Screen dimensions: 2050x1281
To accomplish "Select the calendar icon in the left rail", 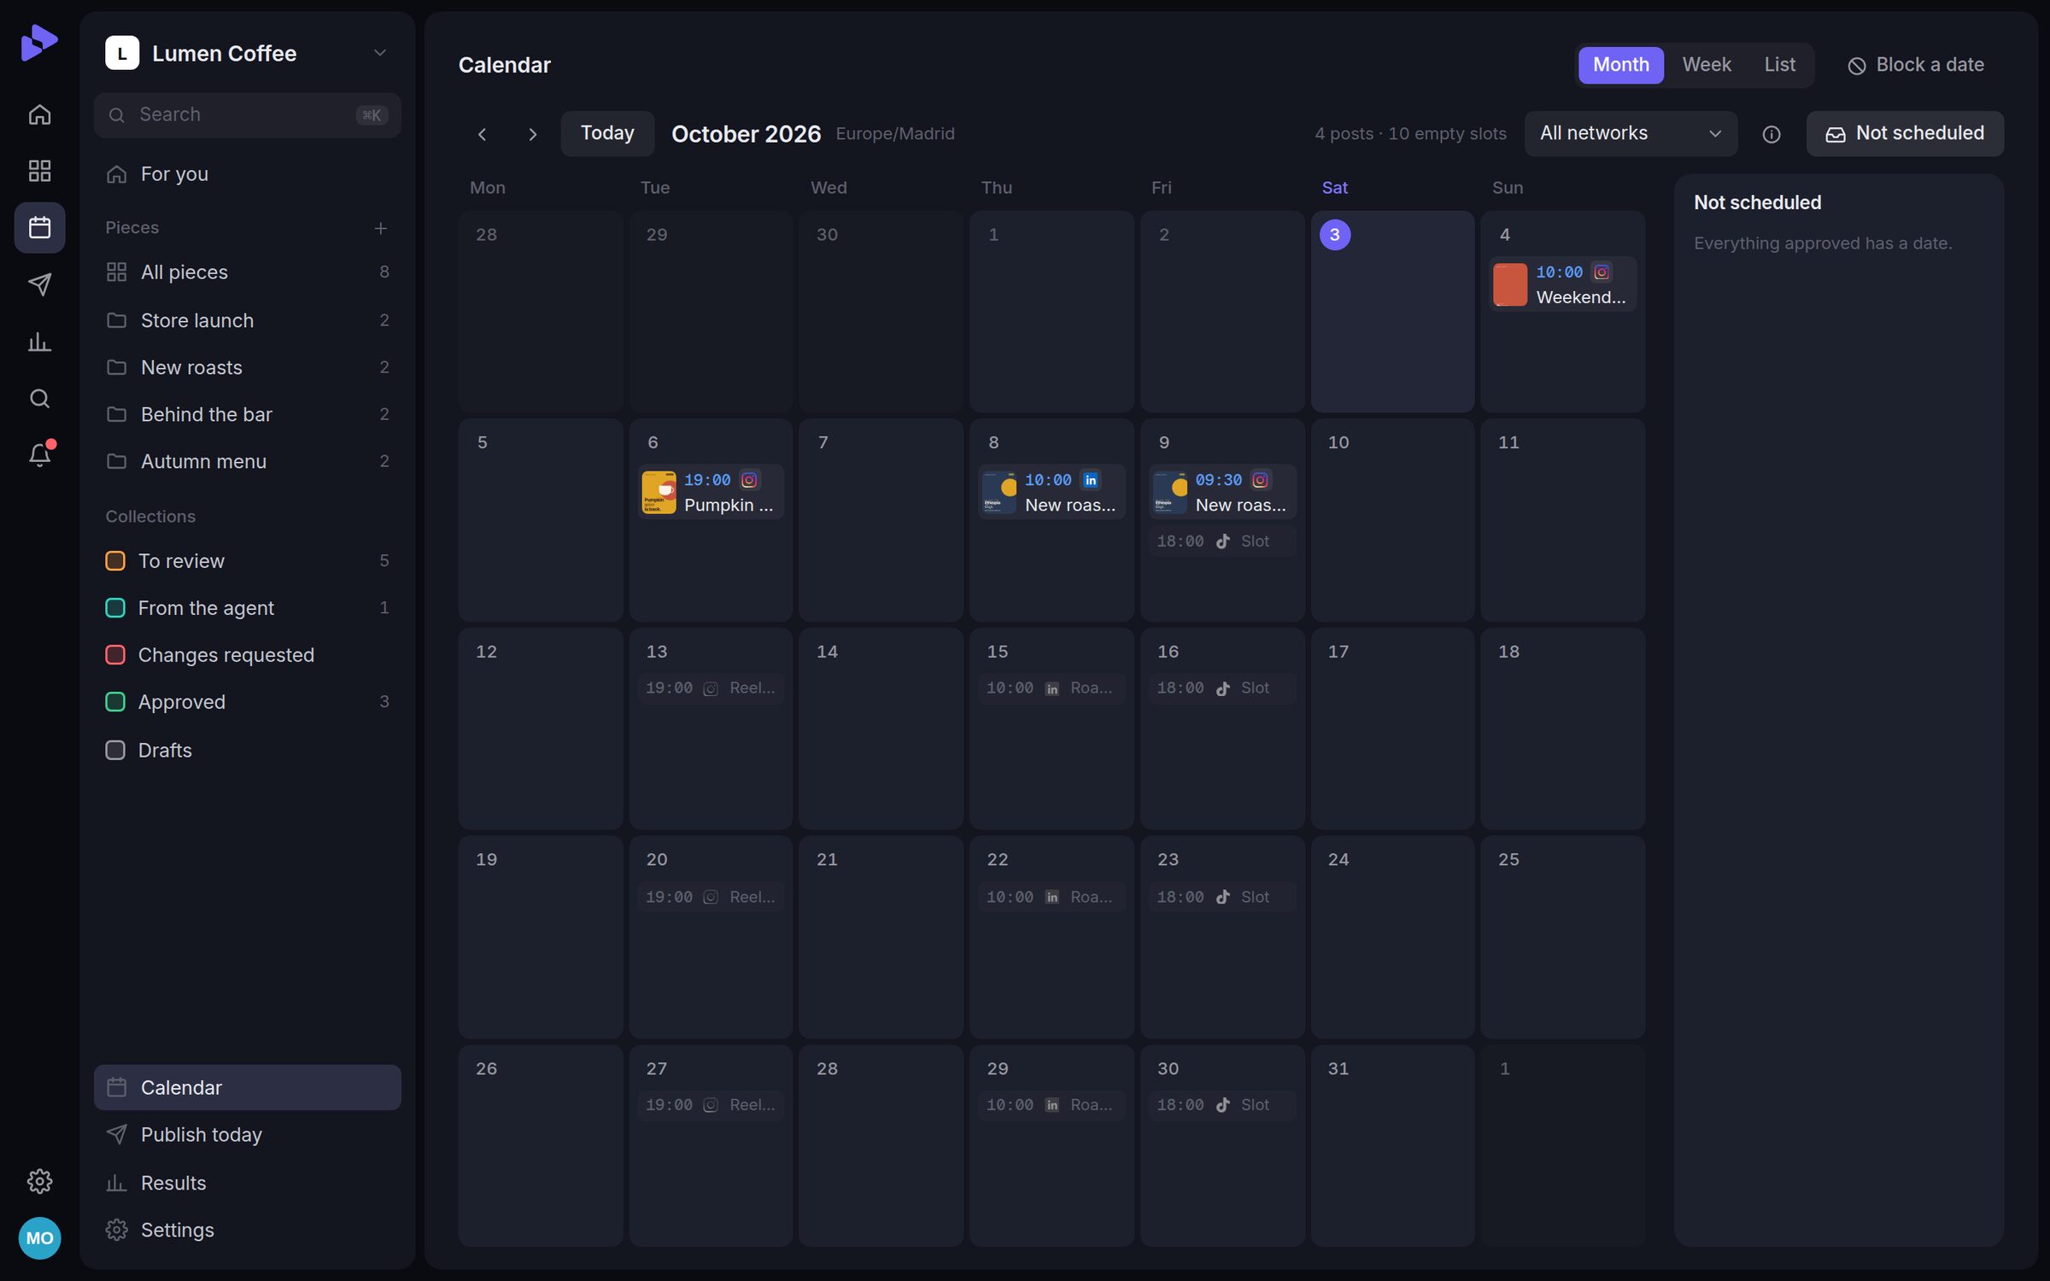I will 39,227.
